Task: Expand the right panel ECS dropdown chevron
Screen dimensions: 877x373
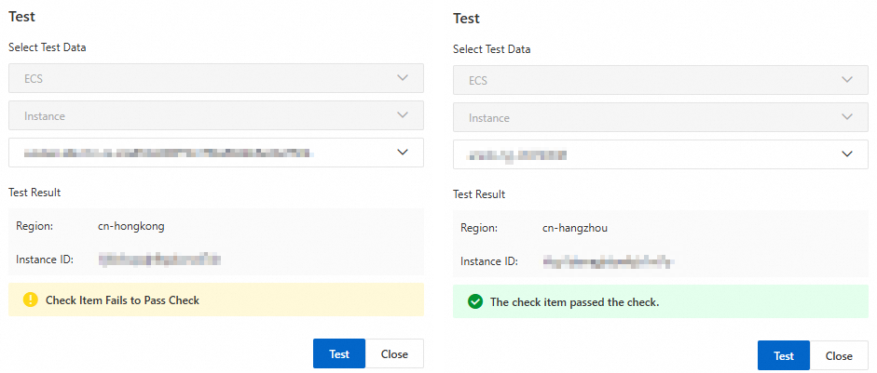Action: point(847,80)
